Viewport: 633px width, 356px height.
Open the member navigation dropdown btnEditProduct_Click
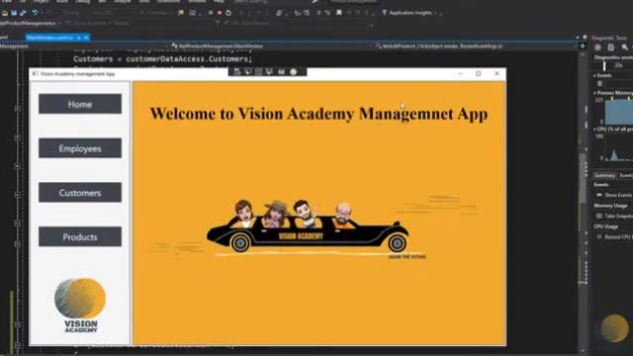pos(476,46)
